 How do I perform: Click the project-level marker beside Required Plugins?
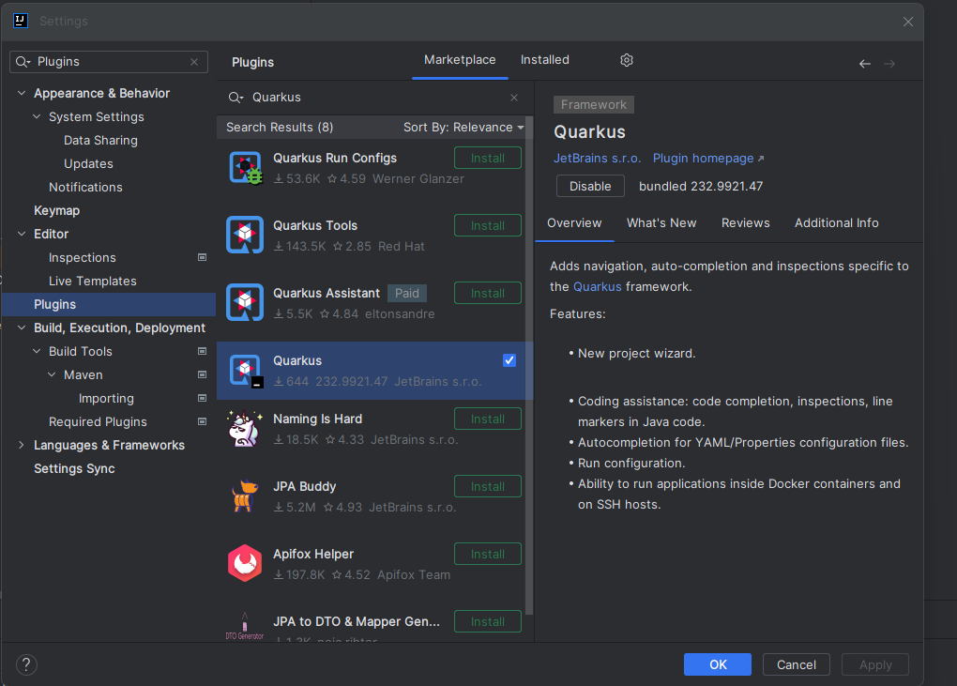coord(202,421)
